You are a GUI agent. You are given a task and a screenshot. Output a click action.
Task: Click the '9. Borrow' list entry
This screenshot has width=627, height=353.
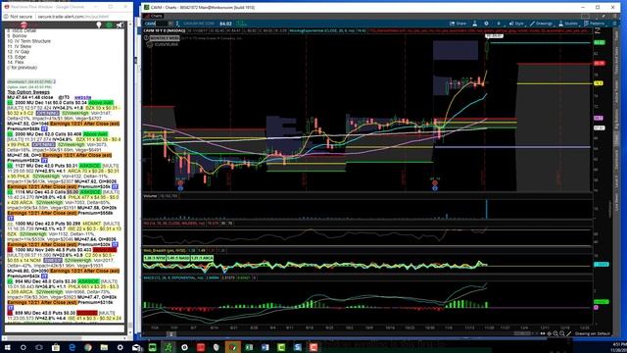(x=18, y=36)
